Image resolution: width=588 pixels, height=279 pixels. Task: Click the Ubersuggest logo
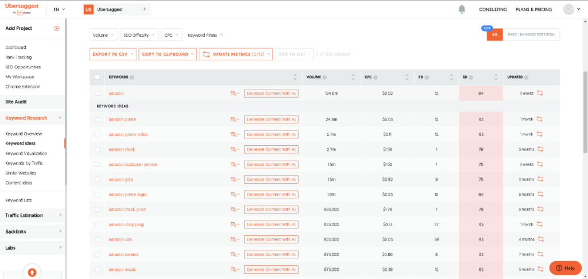[x=21, y=8]
